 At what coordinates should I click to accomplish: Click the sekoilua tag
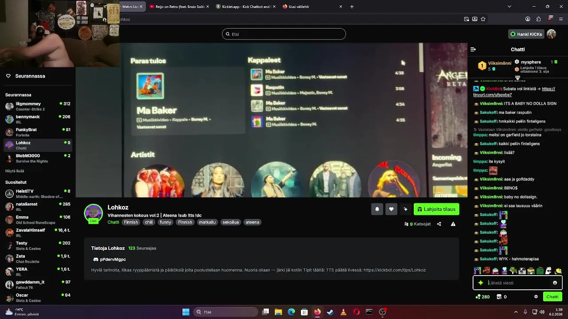[x=231, y=222]
